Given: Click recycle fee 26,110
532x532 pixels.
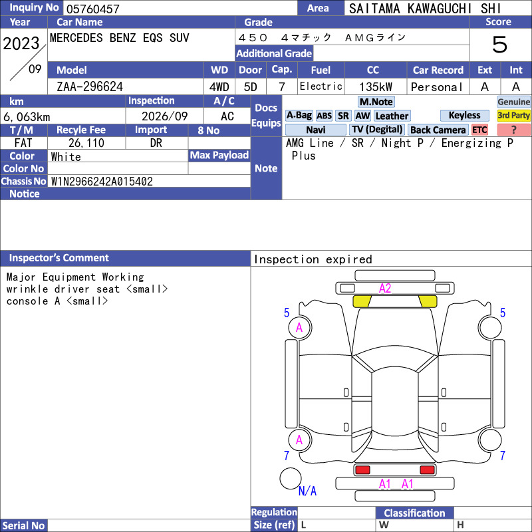Looking at the screenshot, I should click(x=86, y=143).
